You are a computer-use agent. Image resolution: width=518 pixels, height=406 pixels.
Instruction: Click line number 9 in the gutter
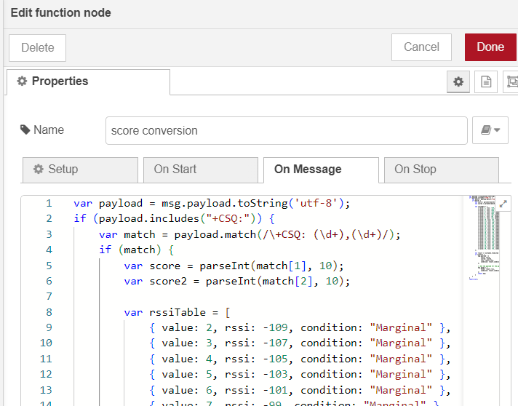click(x=48, y=327)
